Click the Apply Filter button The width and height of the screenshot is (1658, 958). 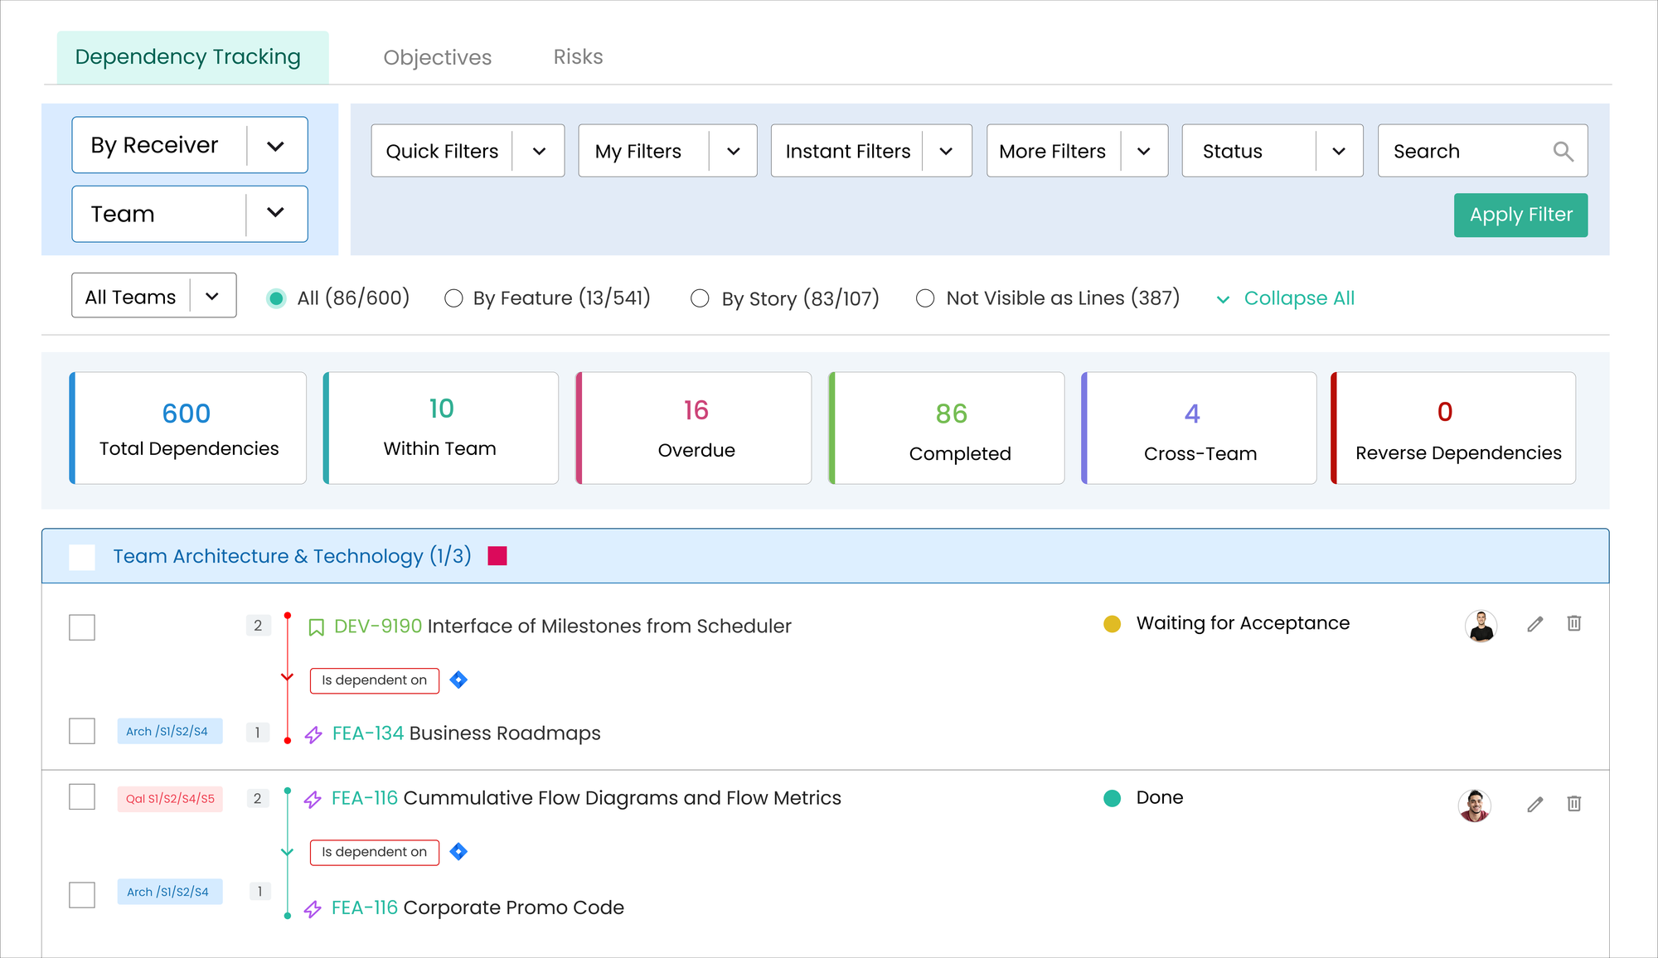1520,215
